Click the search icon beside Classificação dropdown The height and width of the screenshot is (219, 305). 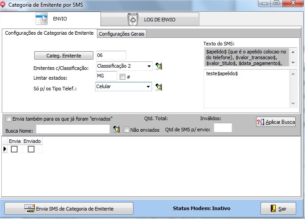point(159,66)
